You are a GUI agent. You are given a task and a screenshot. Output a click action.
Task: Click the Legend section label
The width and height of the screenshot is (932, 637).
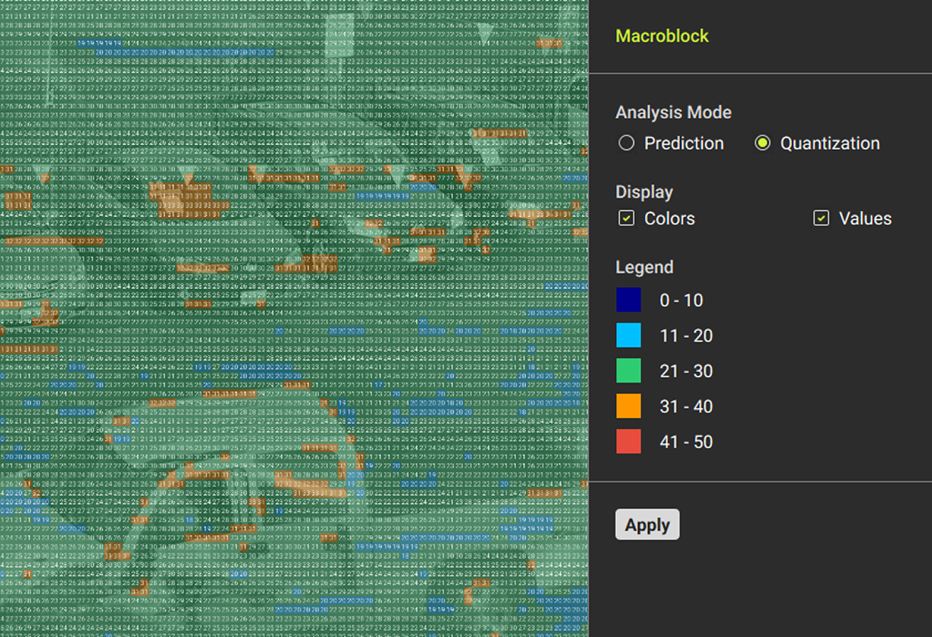pyautogui.click(x=644, y=267)
